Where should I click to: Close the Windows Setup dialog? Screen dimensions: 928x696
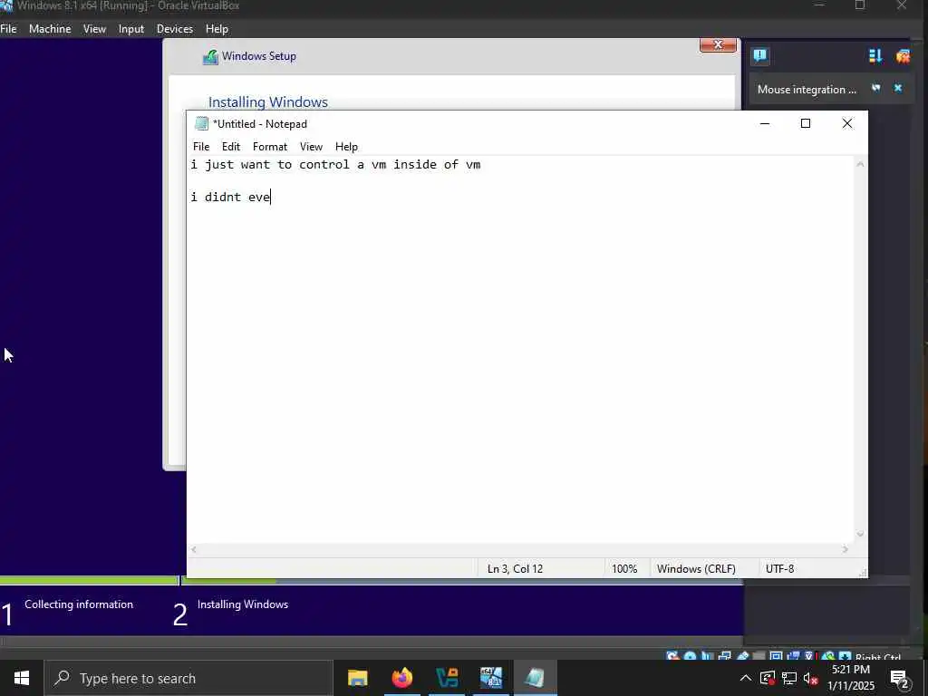coord(718,45)
